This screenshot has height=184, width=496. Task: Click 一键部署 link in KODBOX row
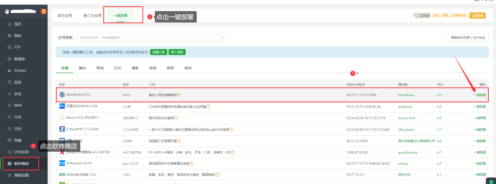pyautogui.click(x=480, y=107)
